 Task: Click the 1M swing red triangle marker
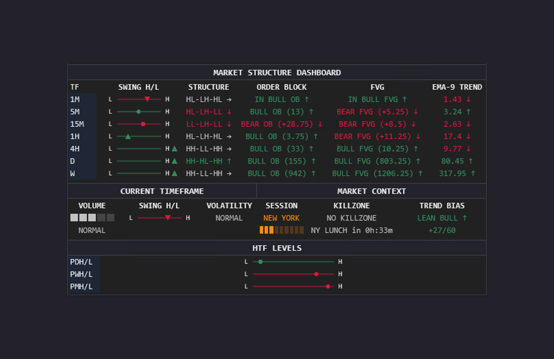point(147,99)
